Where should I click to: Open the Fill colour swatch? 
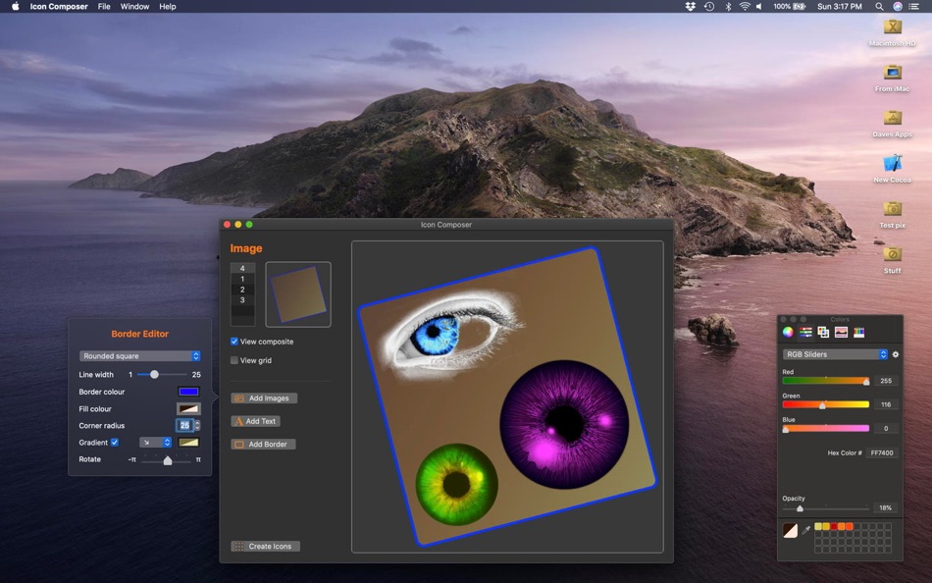coord(188,408)
